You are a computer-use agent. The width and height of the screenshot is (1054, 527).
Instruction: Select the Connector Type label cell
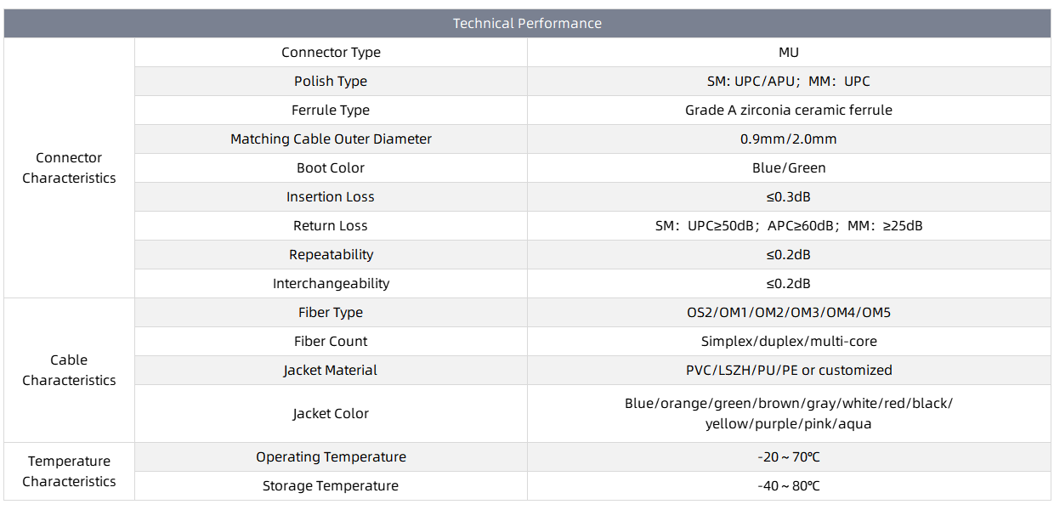pyautogui.click(x=331, y=53)
